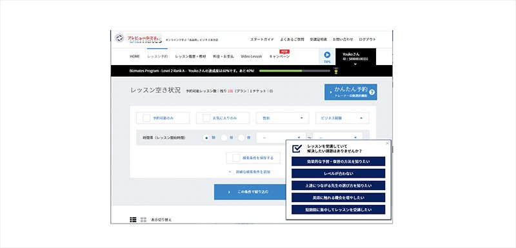Open レッスン履歴・教材 tab
516x248 pixels.
(x=190, y=57)
